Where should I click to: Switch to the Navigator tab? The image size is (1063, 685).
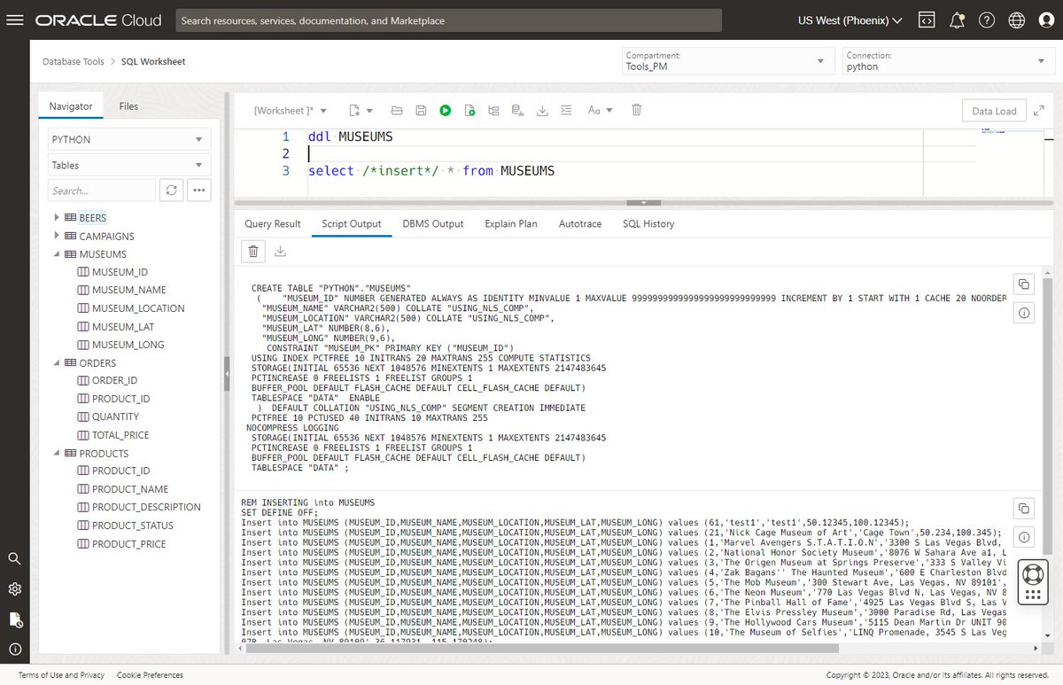(x=71, y=106)
